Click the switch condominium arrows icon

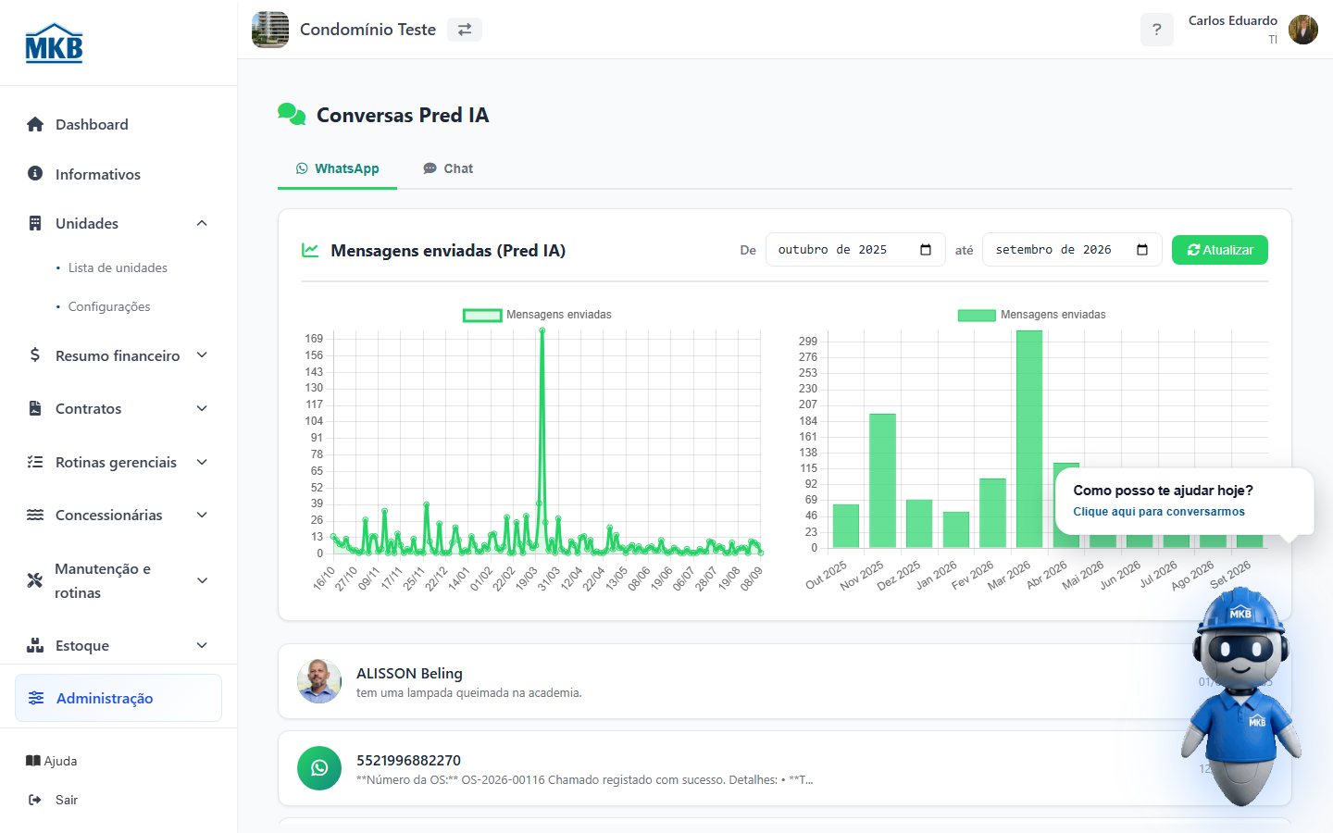pyautogui.click(x=465, y=30)
